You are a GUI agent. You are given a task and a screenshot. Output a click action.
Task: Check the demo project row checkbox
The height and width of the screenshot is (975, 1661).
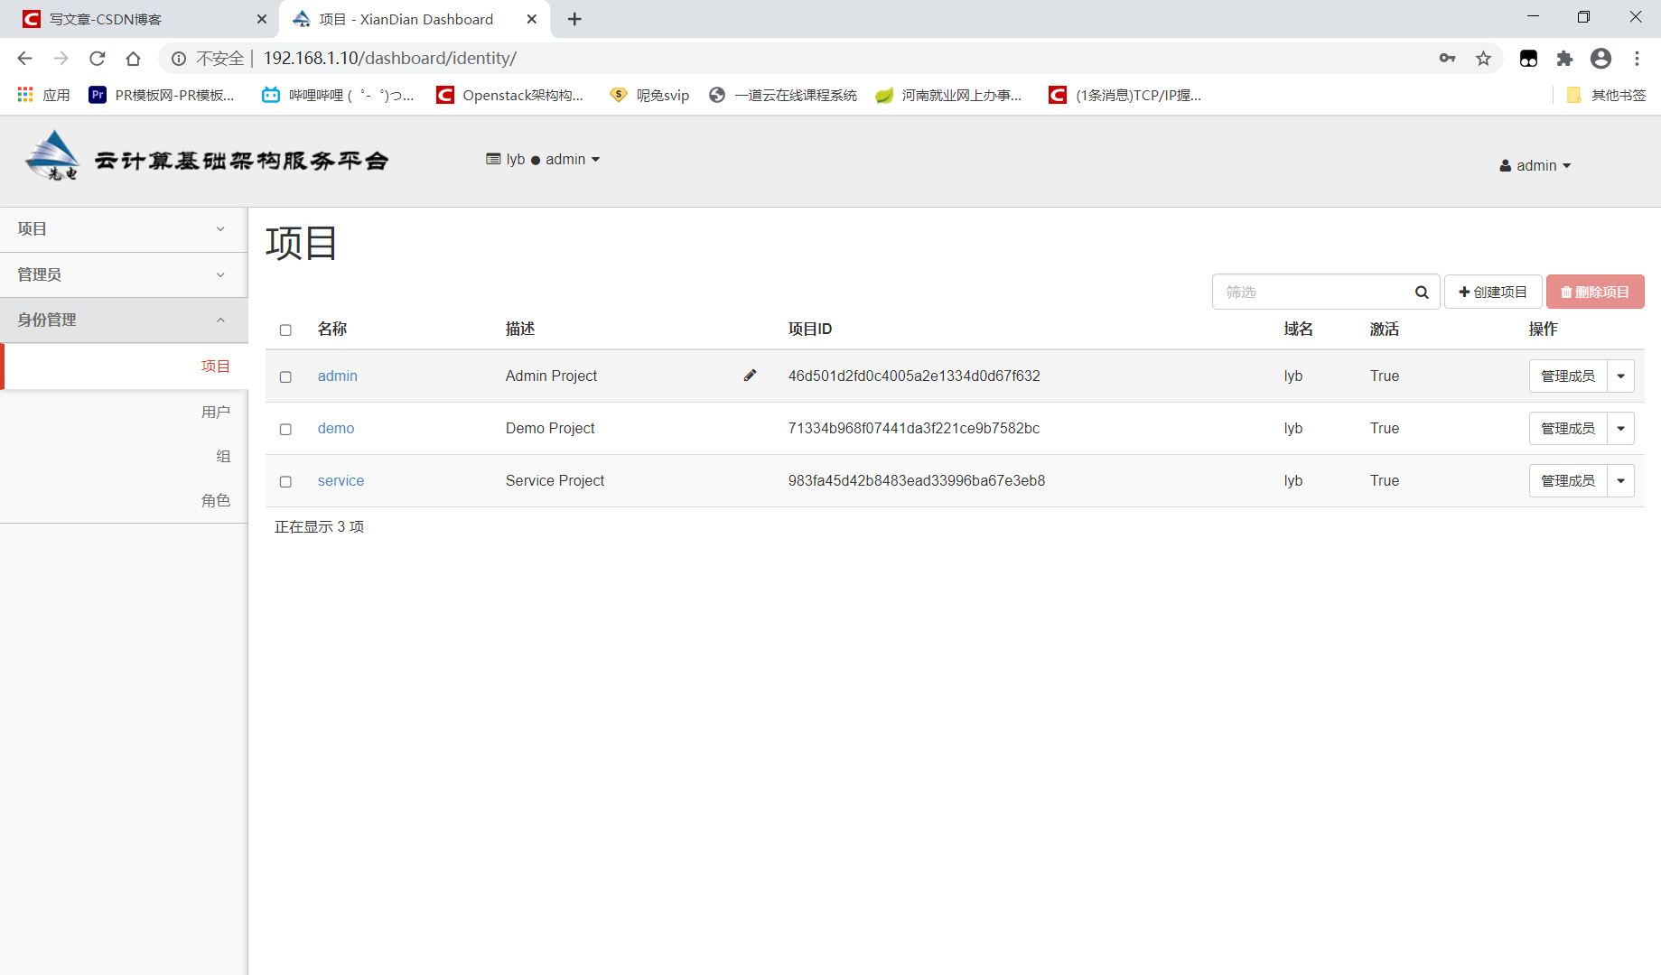[x=285, y=430]
